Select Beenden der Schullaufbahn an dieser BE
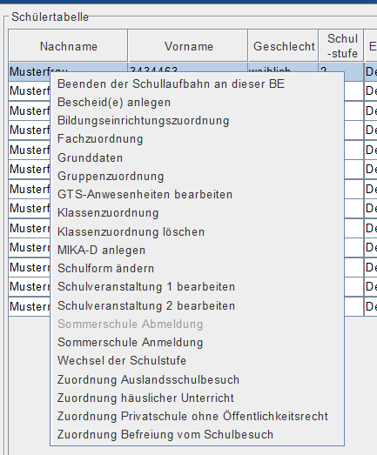377x455 pixels. tap(198, 84)
